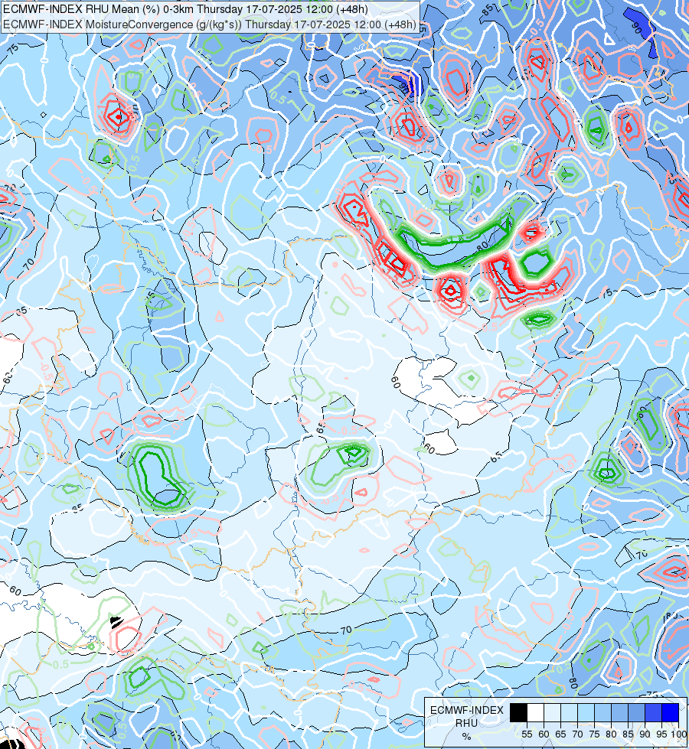Click the 90–95% humidity legend swatch

(653, 712)
